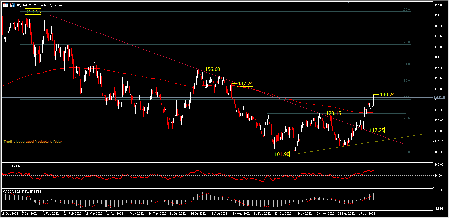Screen dimensions: 449x218
Task: Click the RSI(14) indicator label
Action: 12,166
